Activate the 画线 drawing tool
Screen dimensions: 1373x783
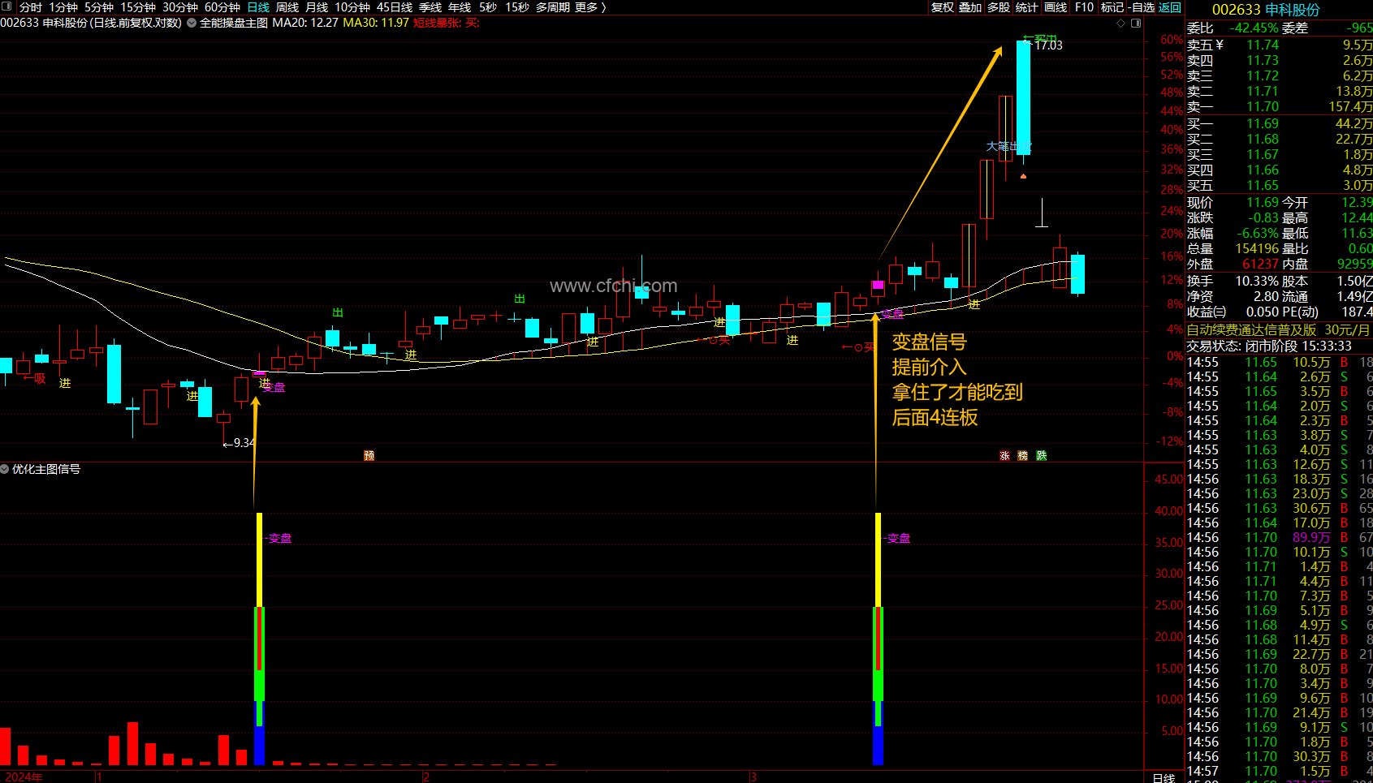1056,7
